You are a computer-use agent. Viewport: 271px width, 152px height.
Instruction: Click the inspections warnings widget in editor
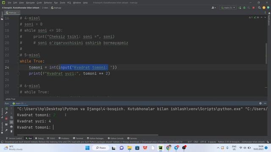pos(254,18)
